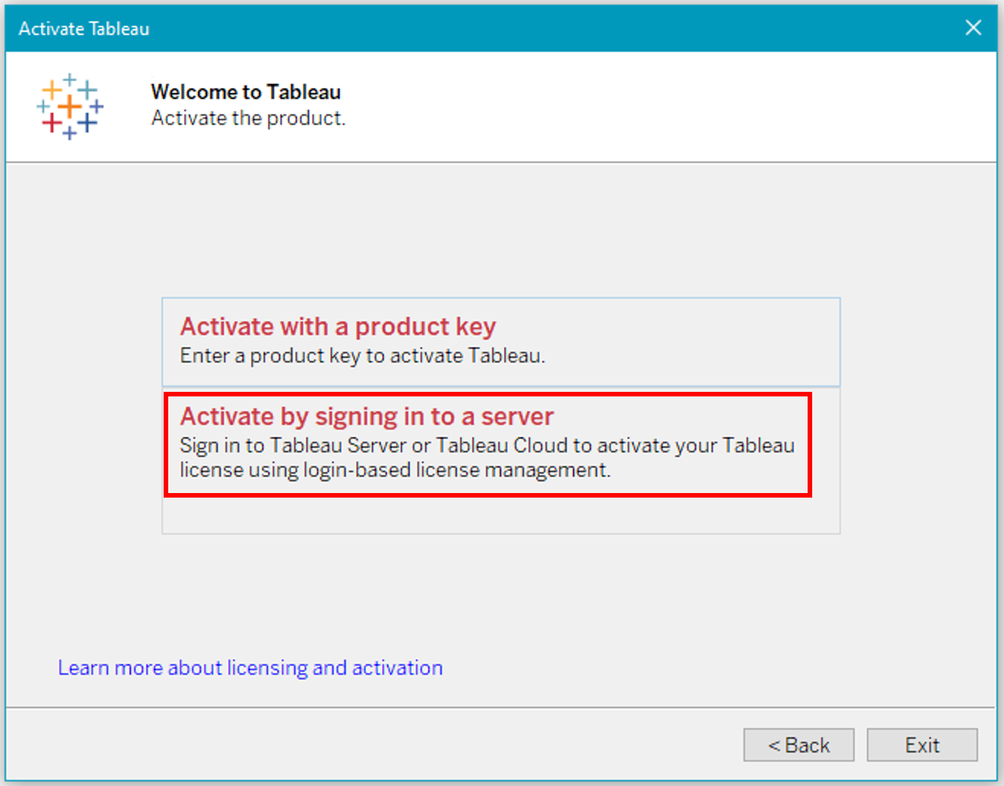Click Enter a product key description text
1004x786 pixels.
tap(362, 355)
